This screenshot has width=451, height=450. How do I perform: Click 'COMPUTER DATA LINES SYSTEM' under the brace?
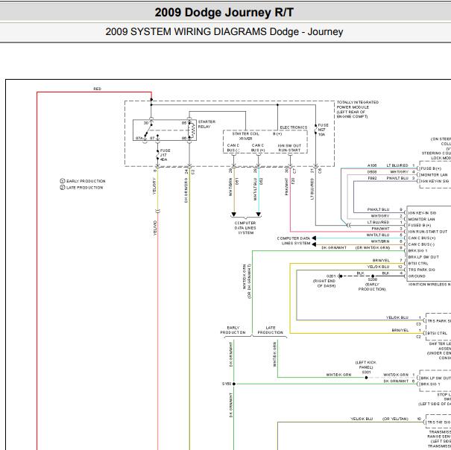click(245, 228)
